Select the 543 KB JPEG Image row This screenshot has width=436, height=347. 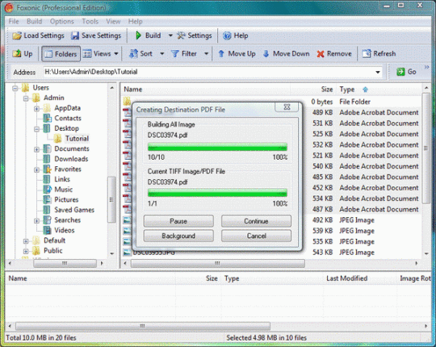coord(271,253)
